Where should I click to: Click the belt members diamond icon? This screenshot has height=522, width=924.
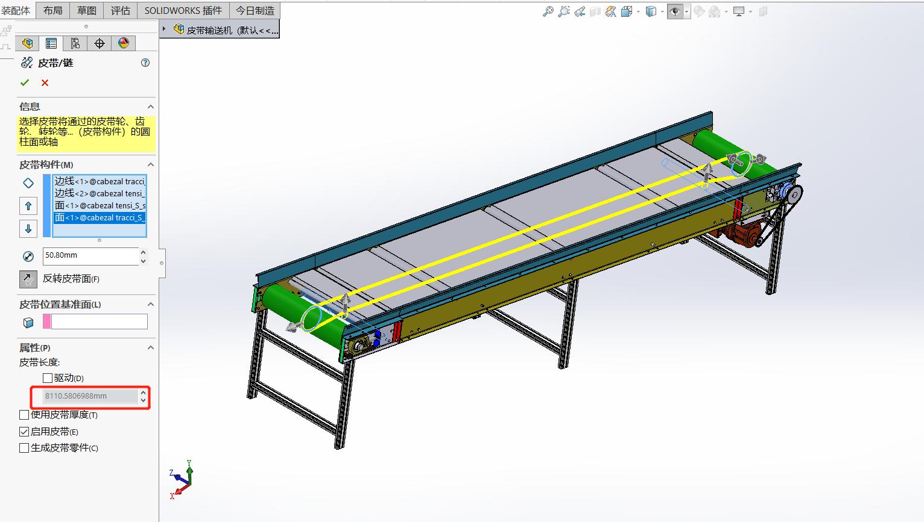28,183
